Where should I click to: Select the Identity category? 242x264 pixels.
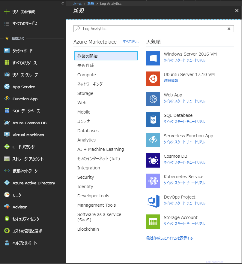tap(85, 187)
